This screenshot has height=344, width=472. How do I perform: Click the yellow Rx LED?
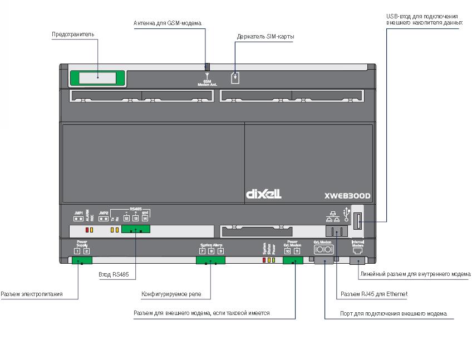click(x=117, y=230)
